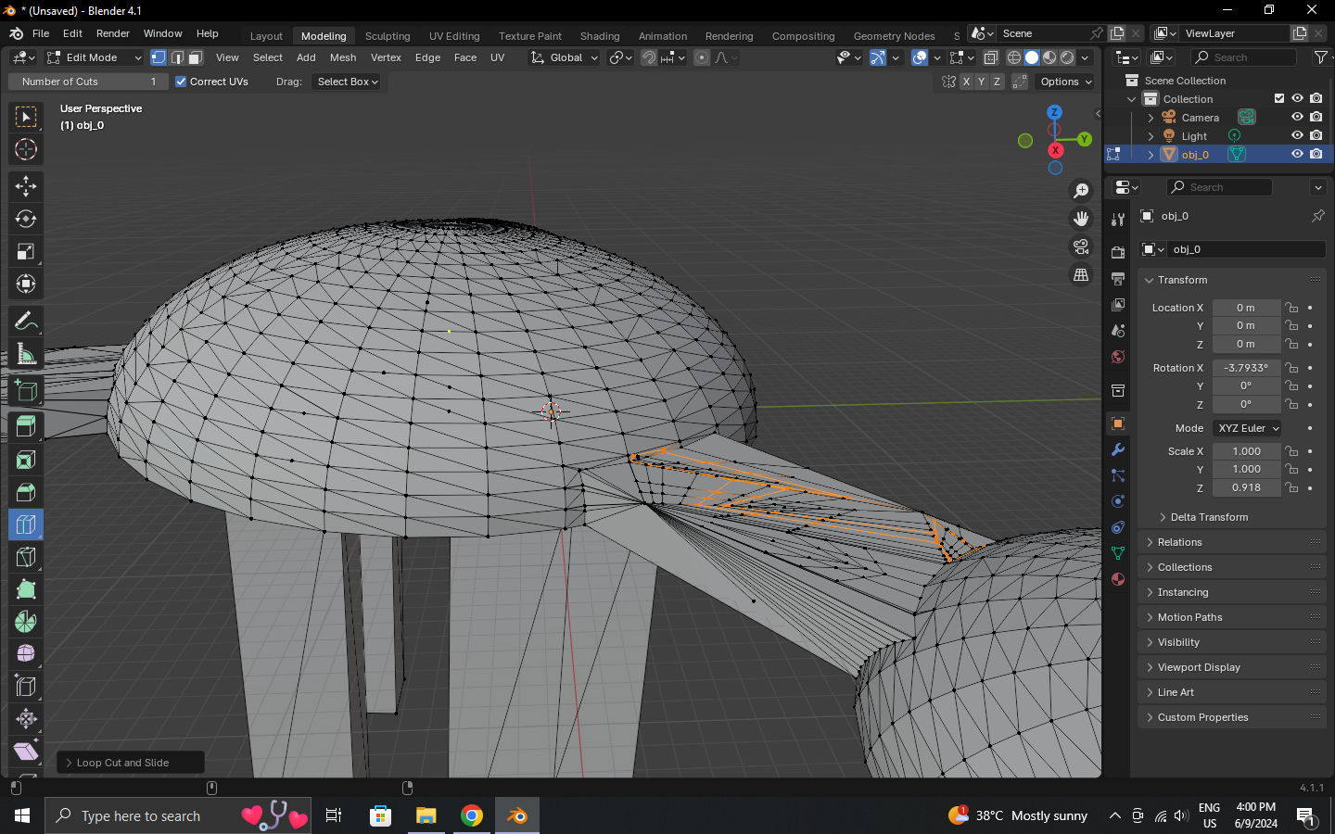Open XYZ Euler rotation mode dropdown
Image resolution: width=1335 pixels, height=834 pixels.
coord(1248,428)
